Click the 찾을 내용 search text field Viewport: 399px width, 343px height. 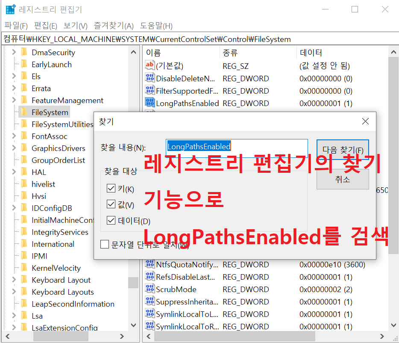237,148
